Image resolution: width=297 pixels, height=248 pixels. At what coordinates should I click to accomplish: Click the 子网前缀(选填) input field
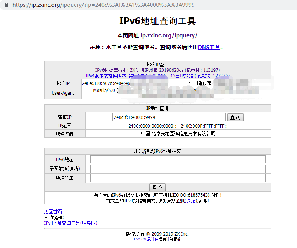coord(178,169)
